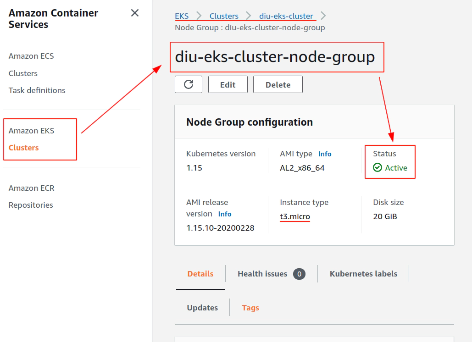Open the diu-eks-cluster breadcrumb link
The height and width of the screenshot is (343, 472).
286,16
